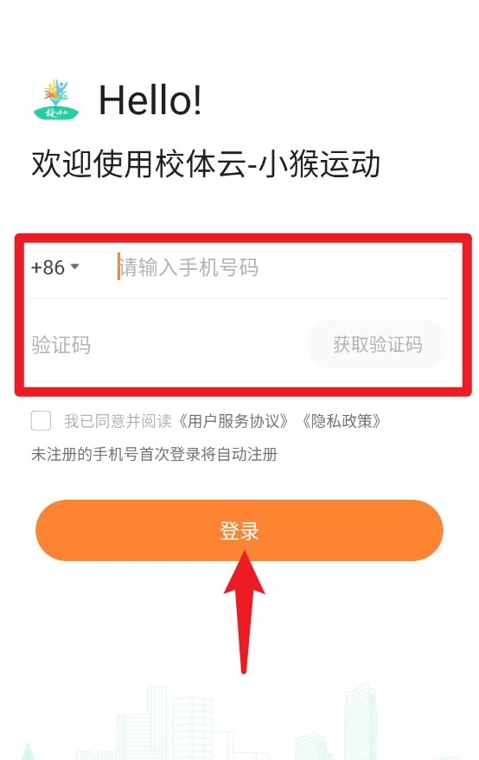
Task: Open the 《用户服务协议》 link
Action: [233, 421]
